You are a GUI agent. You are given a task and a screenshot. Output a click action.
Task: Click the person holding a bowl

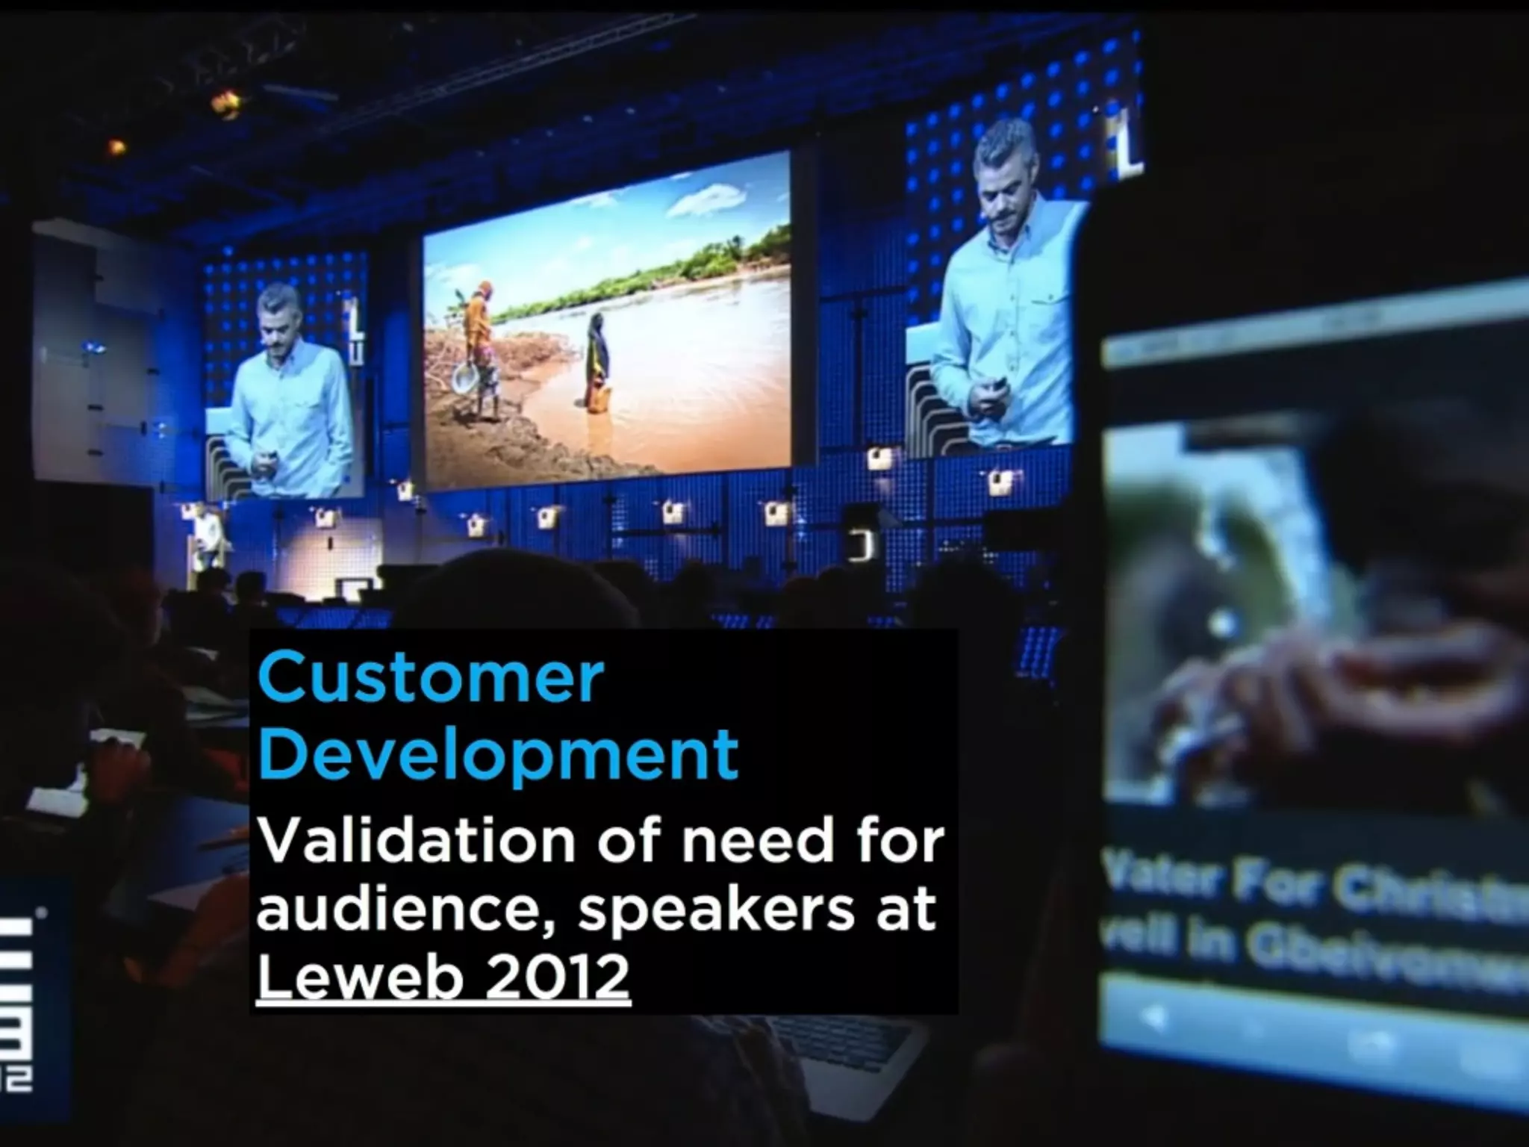click(x=478, y=347)
